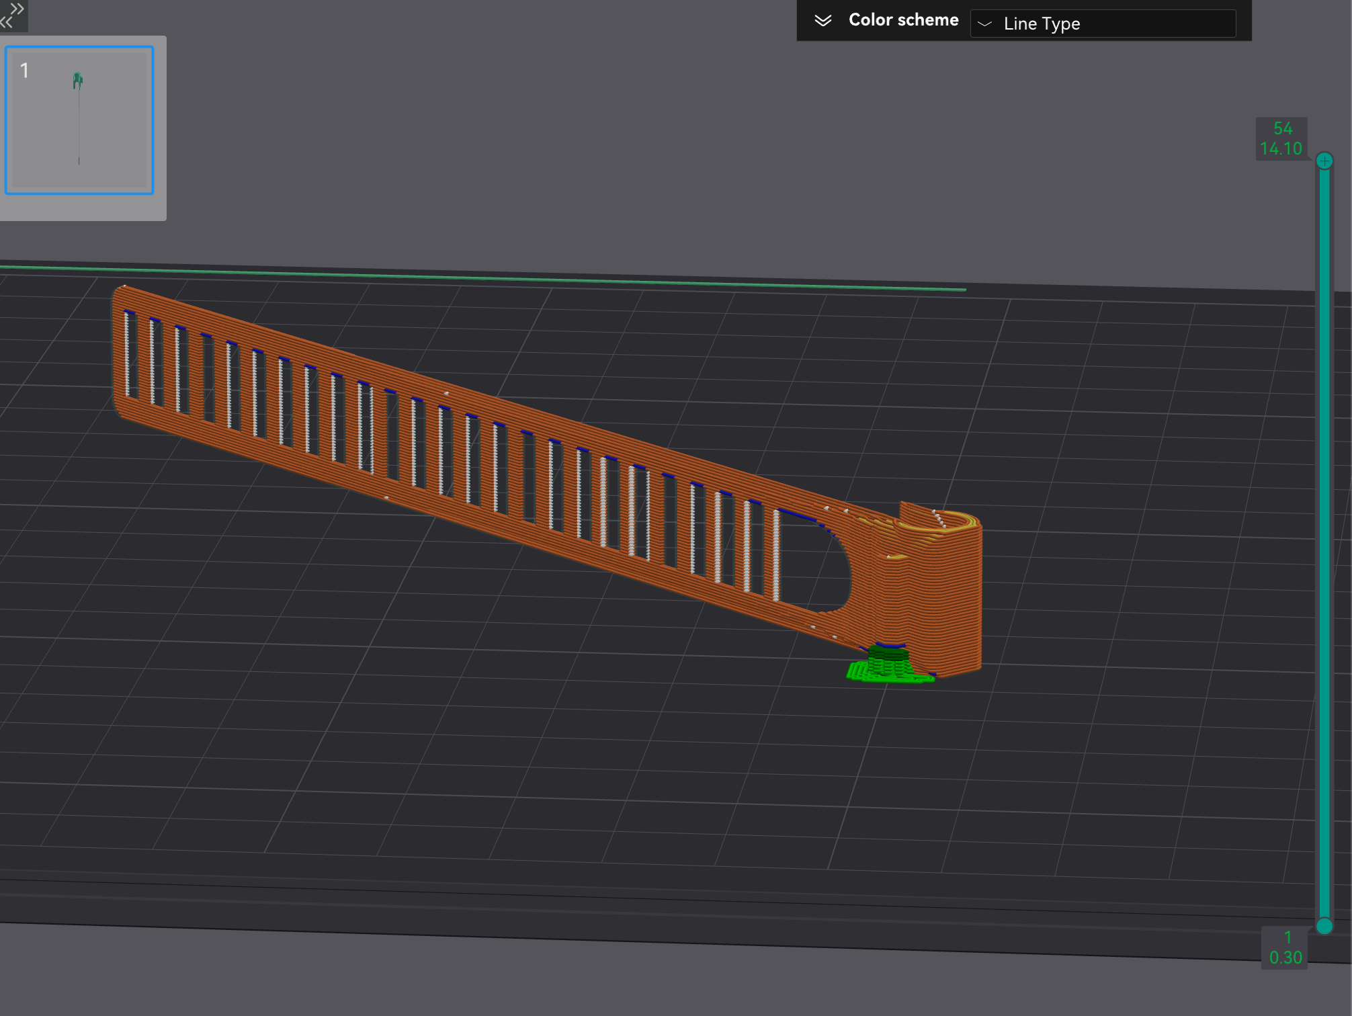Click the layer slider track on the right
The width and height of the screenshot is (1352, 1016).
(x=1324, y=538)
